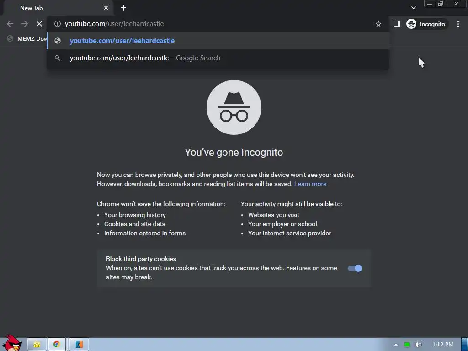Stop loading the page

pyautogui.click(x=39, y=24)
